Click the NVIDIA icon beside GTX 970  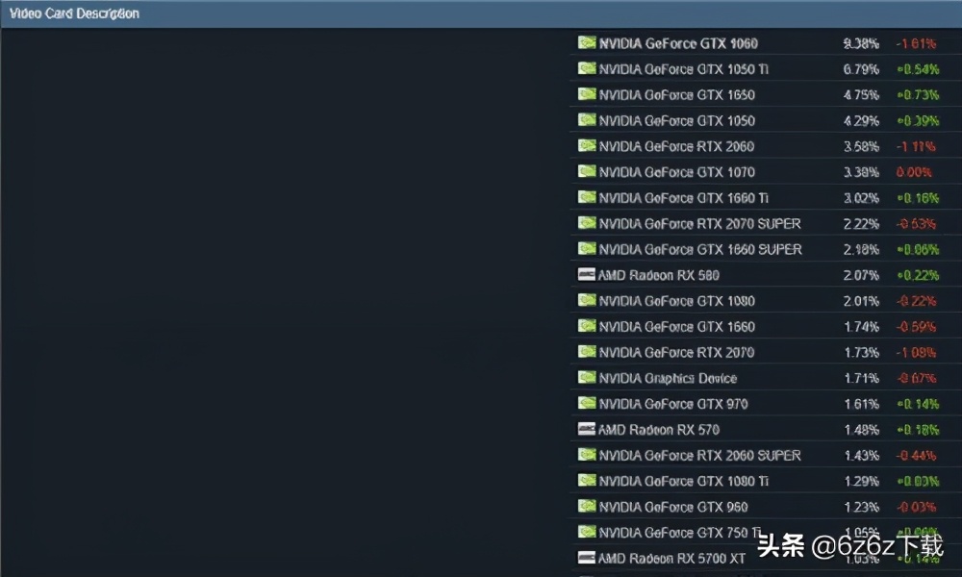tap(586, 403)
